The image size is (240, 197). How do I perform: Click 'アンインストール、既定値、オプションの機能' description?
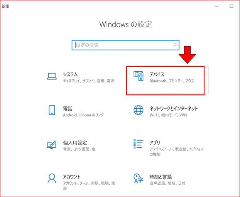click(x=176, y=152)
